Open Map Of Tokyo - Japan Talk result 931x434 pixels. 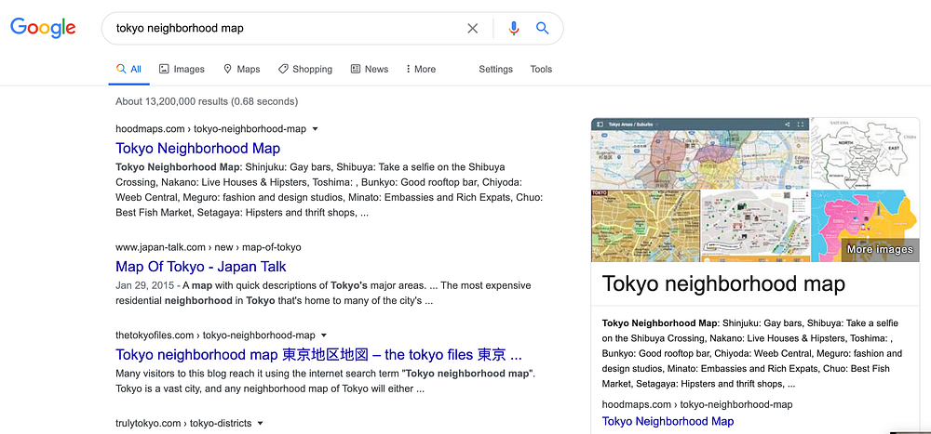[201, 266]
